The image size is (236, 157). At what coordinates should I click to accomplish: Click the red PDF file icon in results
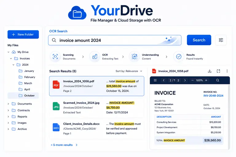pos(56,85)
